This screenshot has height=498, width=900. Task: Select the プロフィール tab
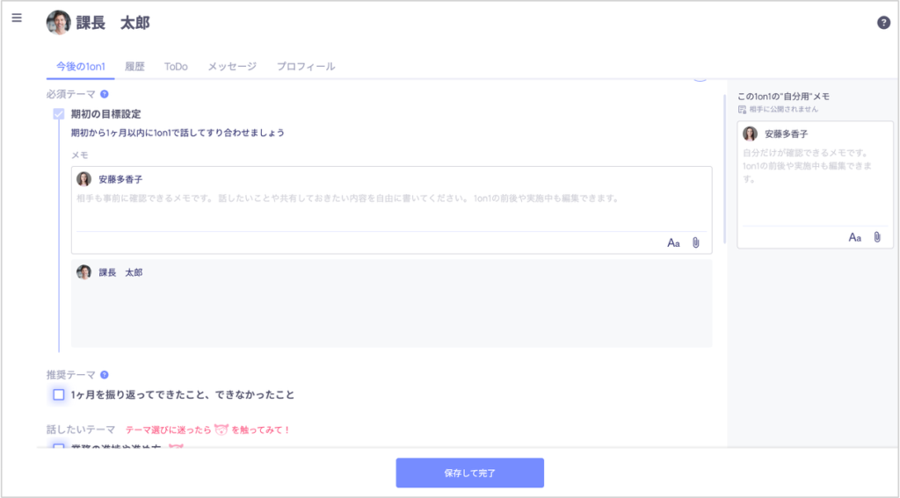point(305,67)
